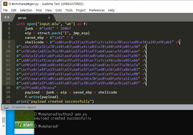Click the number 26067 in junk line

66,28
